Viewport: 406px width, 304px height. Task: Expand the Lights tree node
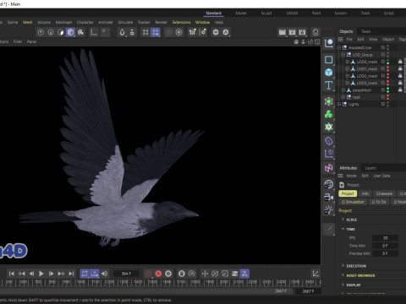[x=339, y=104]
